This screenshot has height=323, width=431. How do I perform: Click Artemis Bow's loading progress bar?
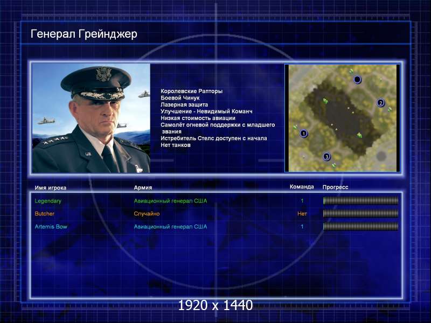point(360,226)
